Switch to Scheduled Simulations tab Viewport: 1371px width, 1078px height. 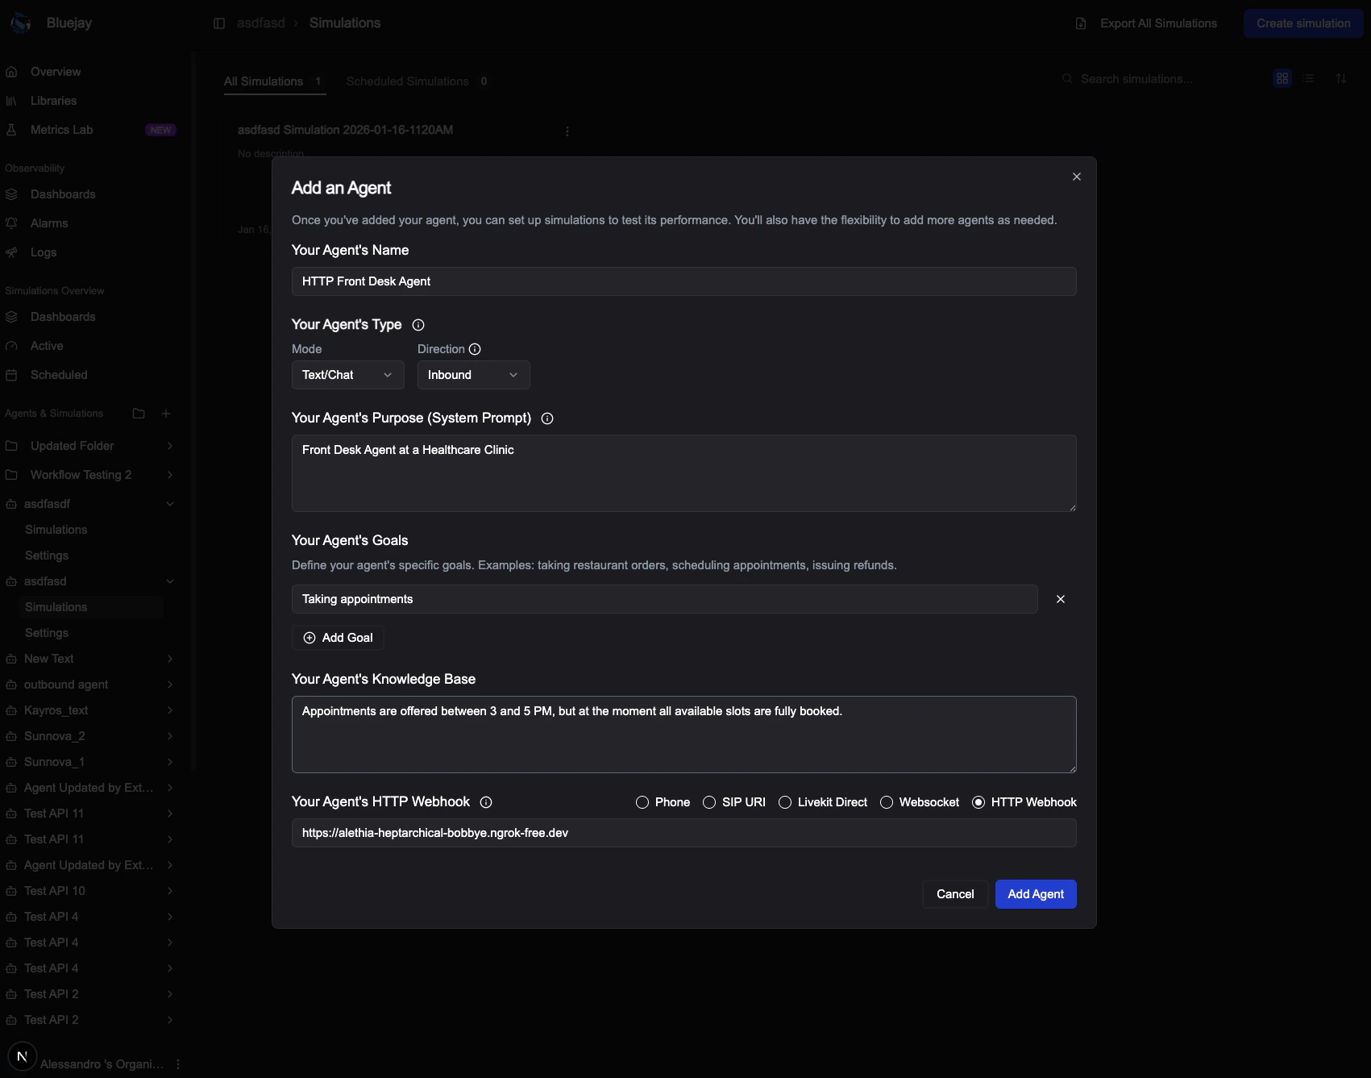(407, 81)
